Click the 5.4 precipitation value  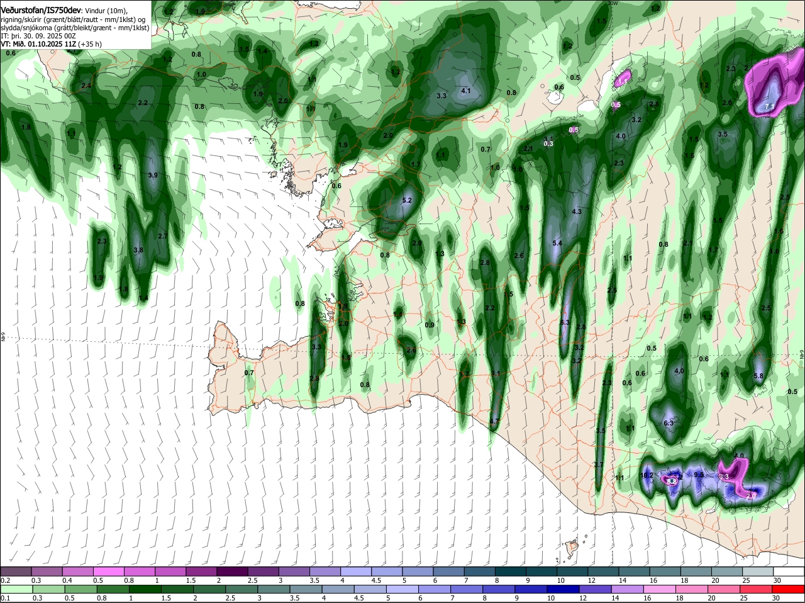click(557, 243)
